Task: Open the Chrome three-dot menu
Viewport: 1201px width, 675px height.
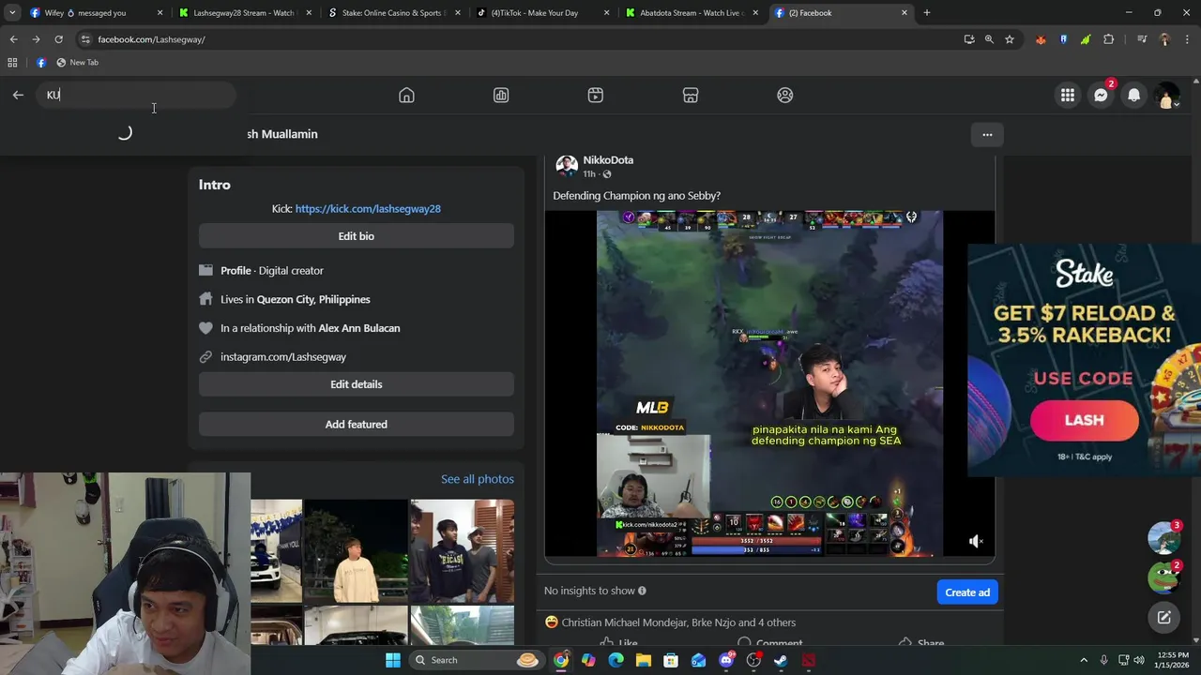Action: click(x=1187, y=39)
